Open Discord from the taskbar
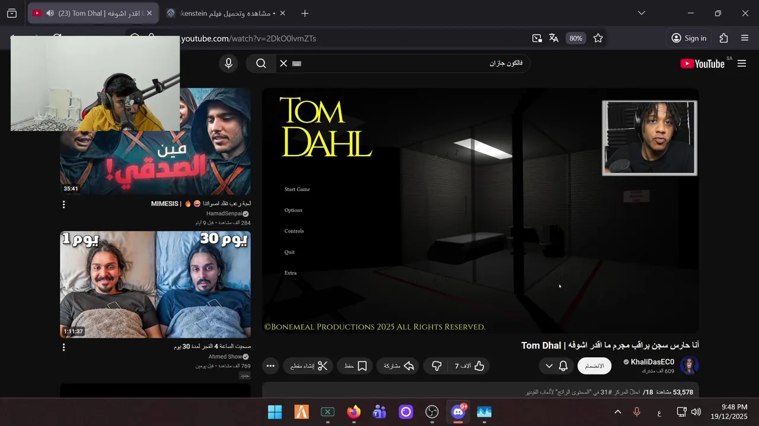The width and height of the screenshot is (759, 426). coord(458,412)
